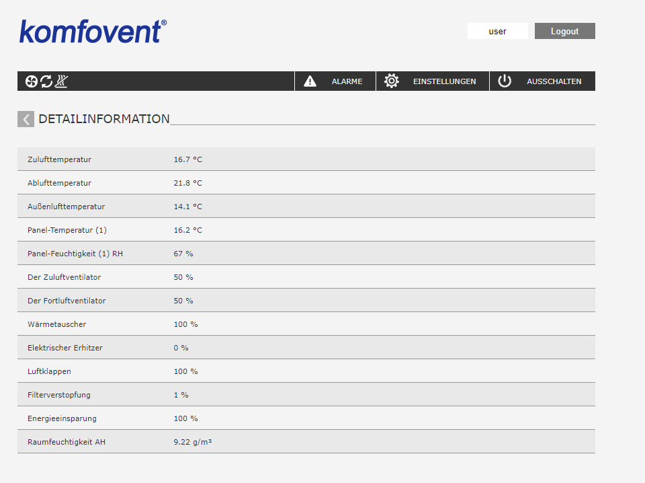Open the EINSTELLUNGEN menu

[x=432, y=81]
